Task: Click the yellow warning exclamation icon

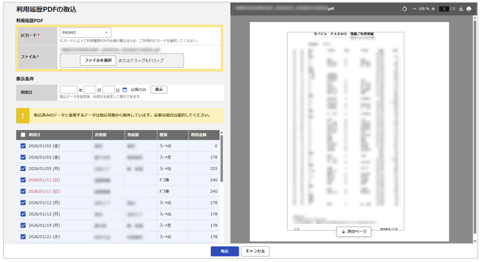Action: pos(23,115)
